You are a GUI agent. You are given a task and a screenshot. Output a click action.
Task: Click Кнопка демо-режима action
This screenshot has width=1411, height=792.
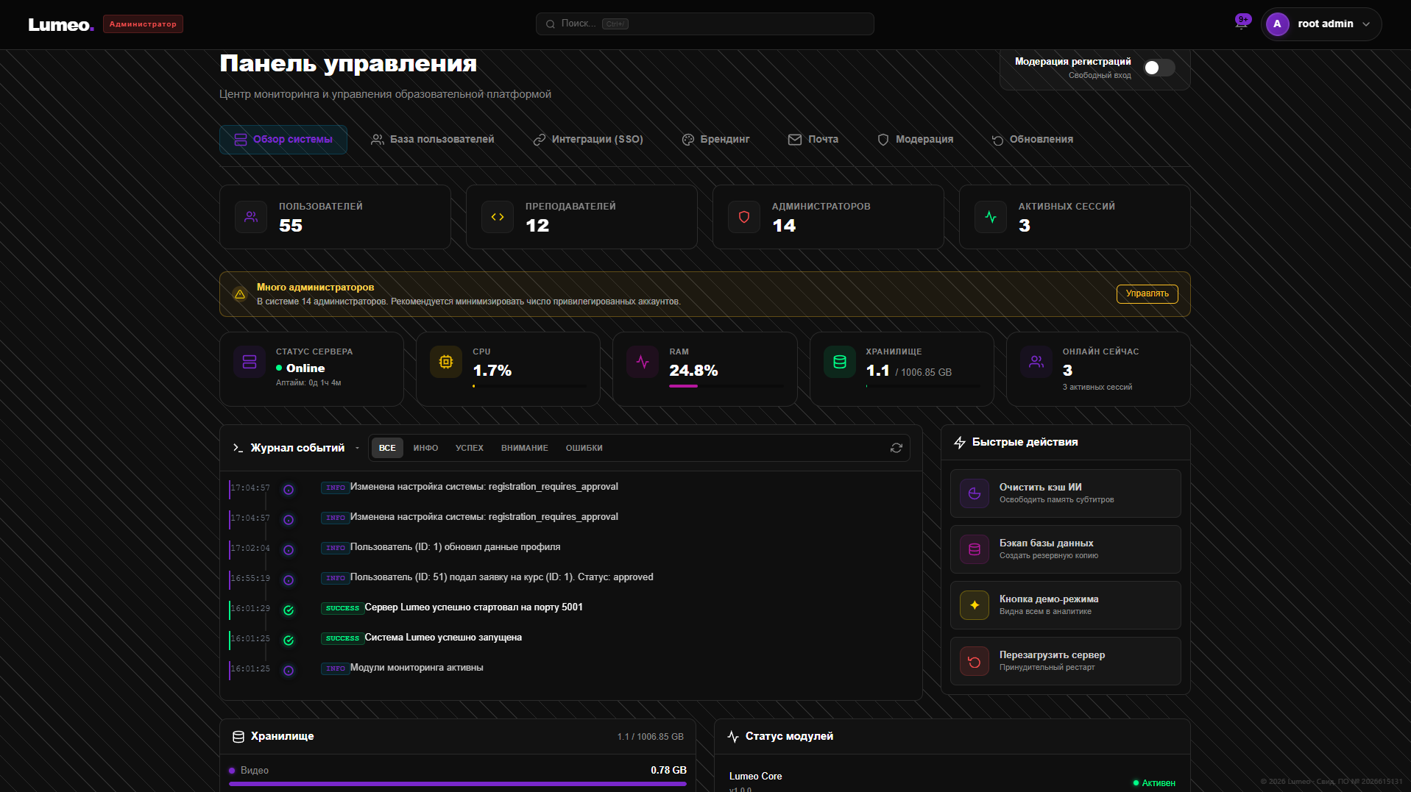(x=1065, y=605)
